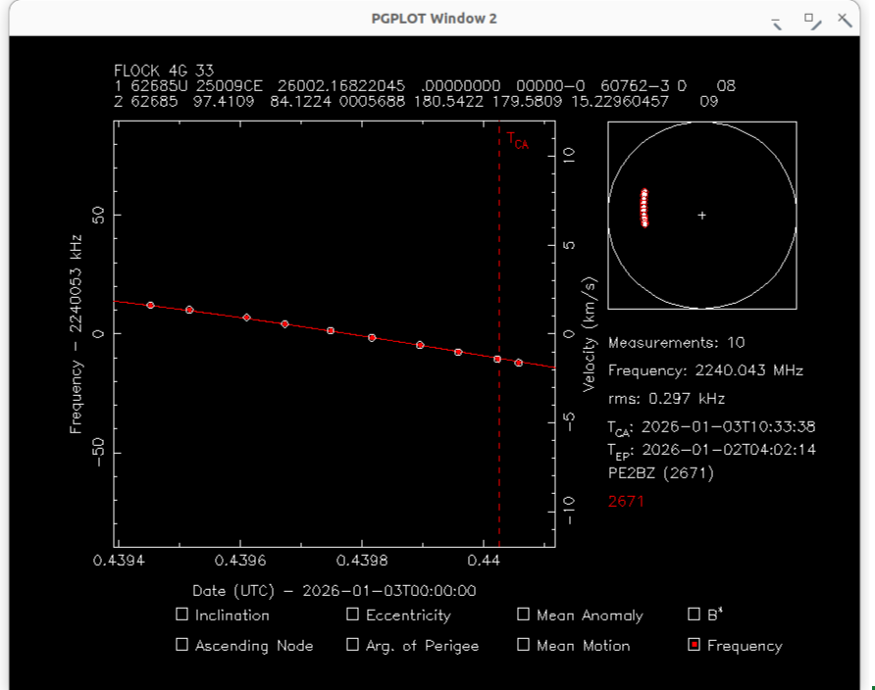875x690 pixels.
Task: Uncheck the red Frequency checkbox
Action: click(695, 645)
